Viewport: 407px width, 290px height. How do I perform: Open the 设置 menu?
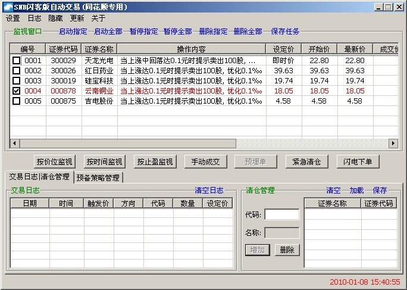pos(13,18)
